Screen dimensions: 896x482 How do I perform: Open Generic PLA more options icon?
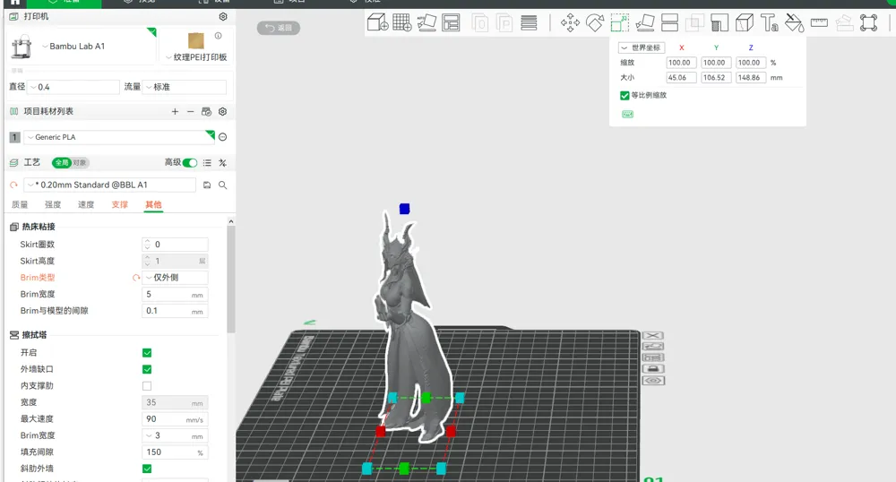[223, 137]
